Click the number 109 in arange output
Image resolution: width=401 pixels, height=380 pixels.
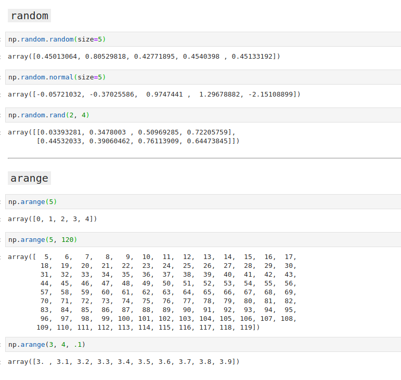coord(43,328)
